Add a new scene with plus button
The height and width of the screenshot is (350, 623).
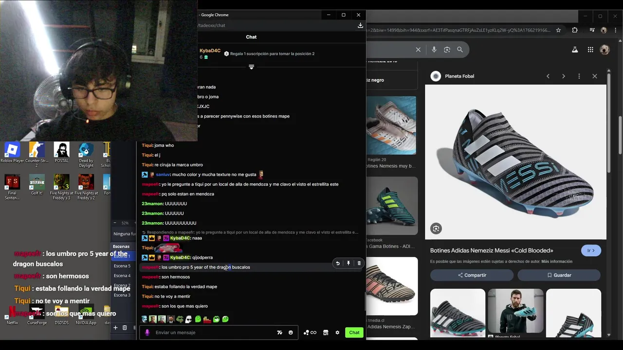[115, 328]
